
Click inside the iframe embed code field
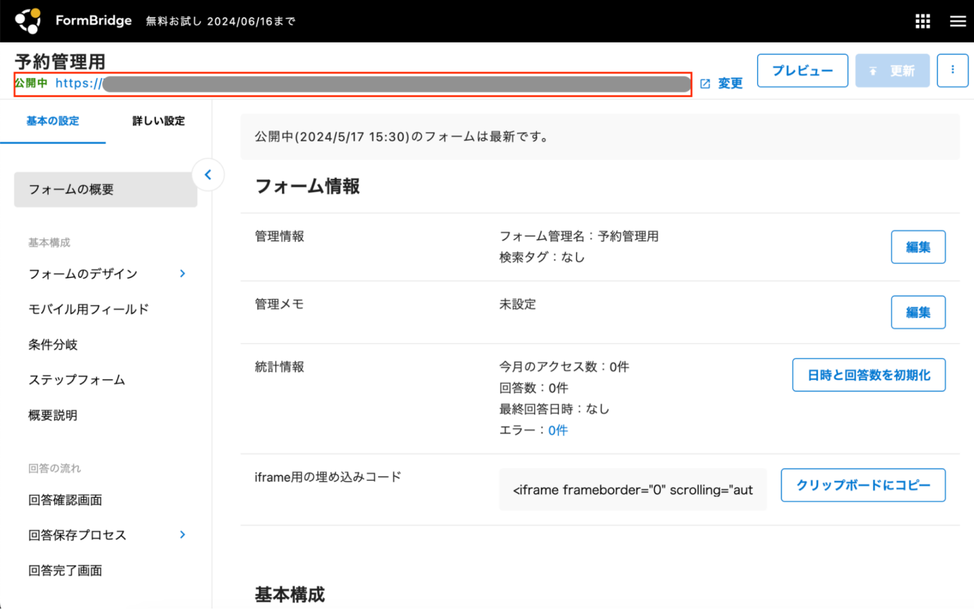632,489
